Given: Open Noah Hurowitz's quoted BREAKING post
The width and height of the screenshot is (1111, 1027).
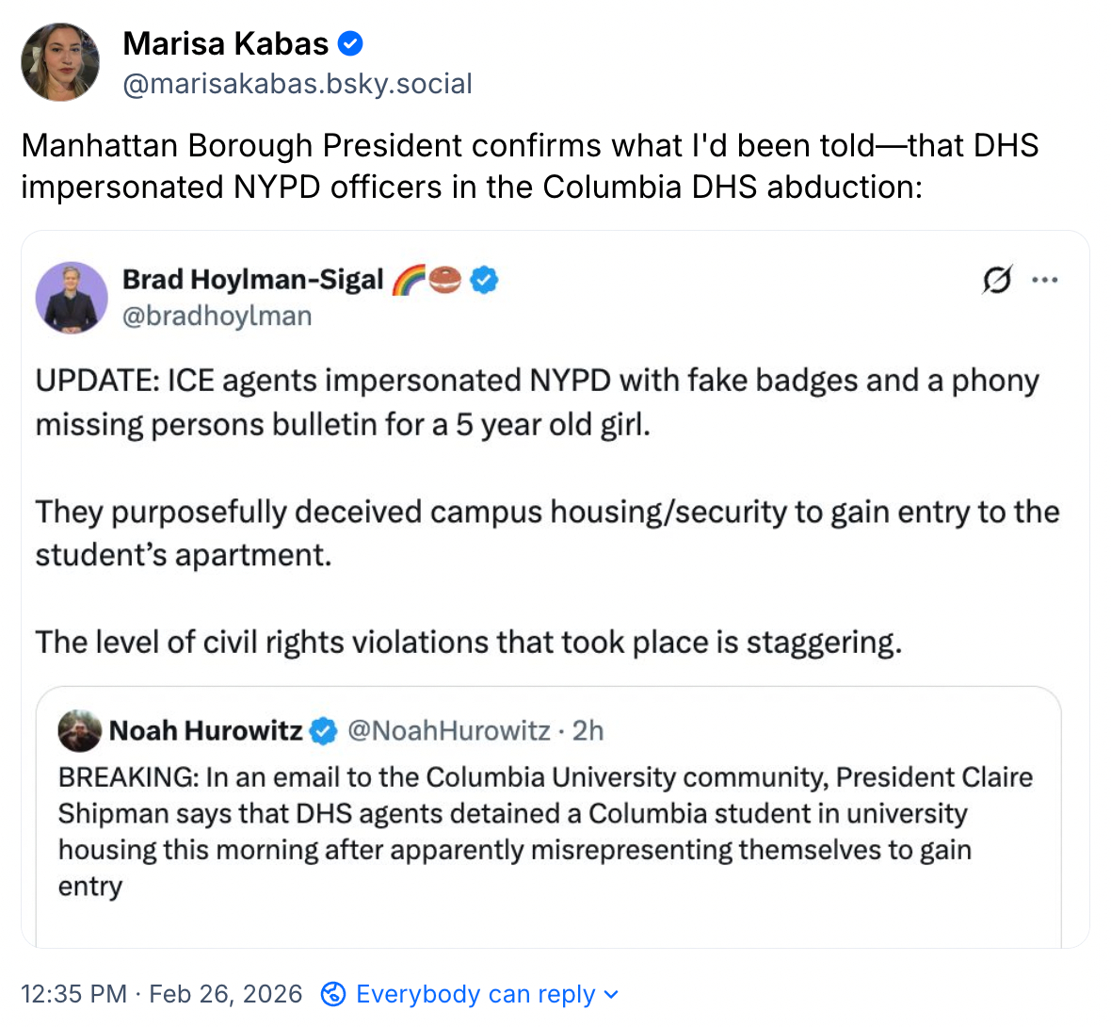Looking at the screenshot, I should click(x=546, y=831).
